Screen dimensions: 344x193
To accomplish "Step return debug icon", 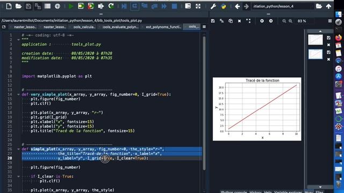I will pyautogui.click(x=154, y=6).
